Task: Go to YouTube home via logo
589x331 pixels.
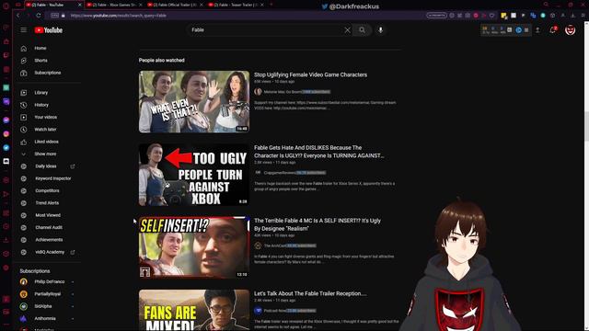Action: pos(49,30)
